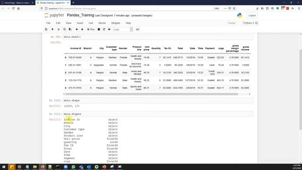The image size is (302, 170).
Task: Select the Credit card payment cell
Action: tap(211, 73)
